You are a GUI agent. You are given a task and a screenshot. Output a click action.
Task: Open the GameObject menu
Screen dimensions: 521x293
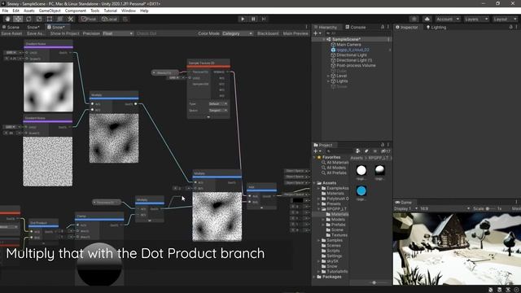(x=50, y=11)
